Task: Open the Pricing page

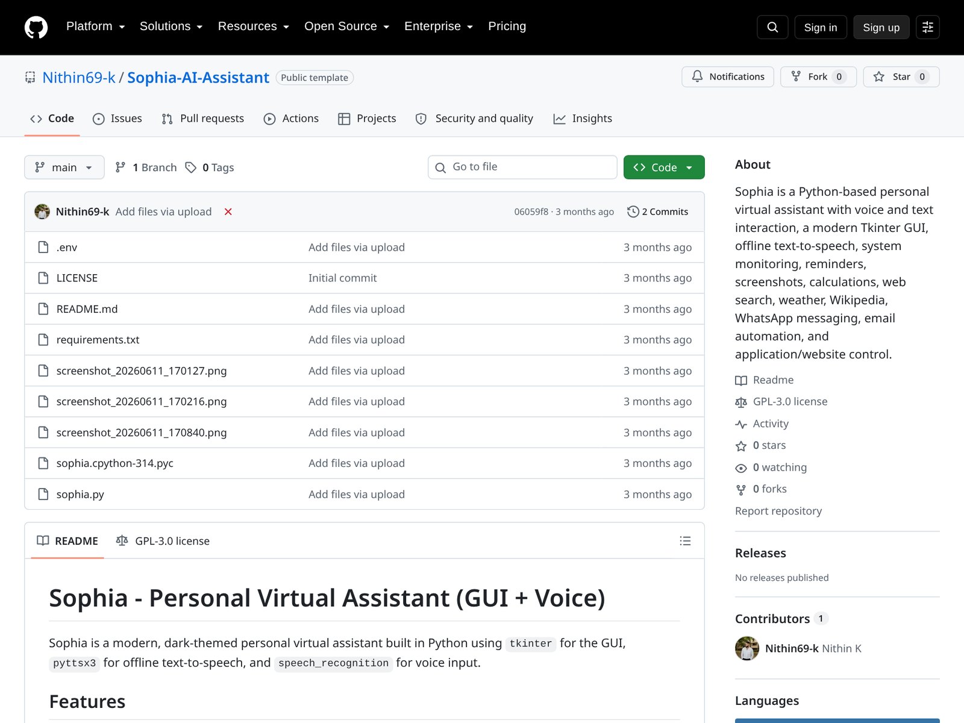Action: (507, 26)
